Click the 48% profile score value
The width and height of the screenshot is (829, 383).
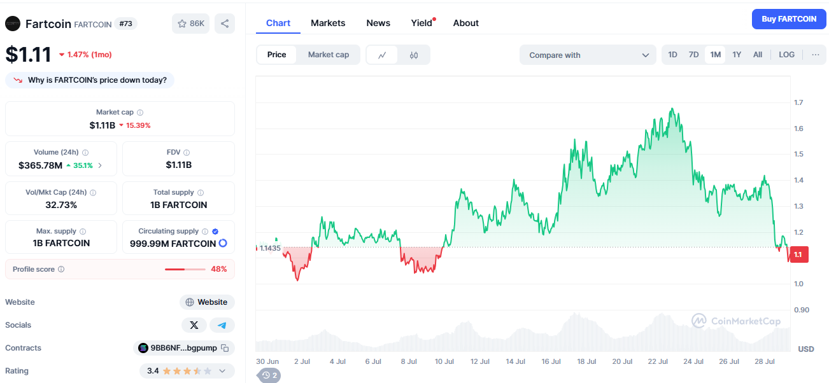219,269
